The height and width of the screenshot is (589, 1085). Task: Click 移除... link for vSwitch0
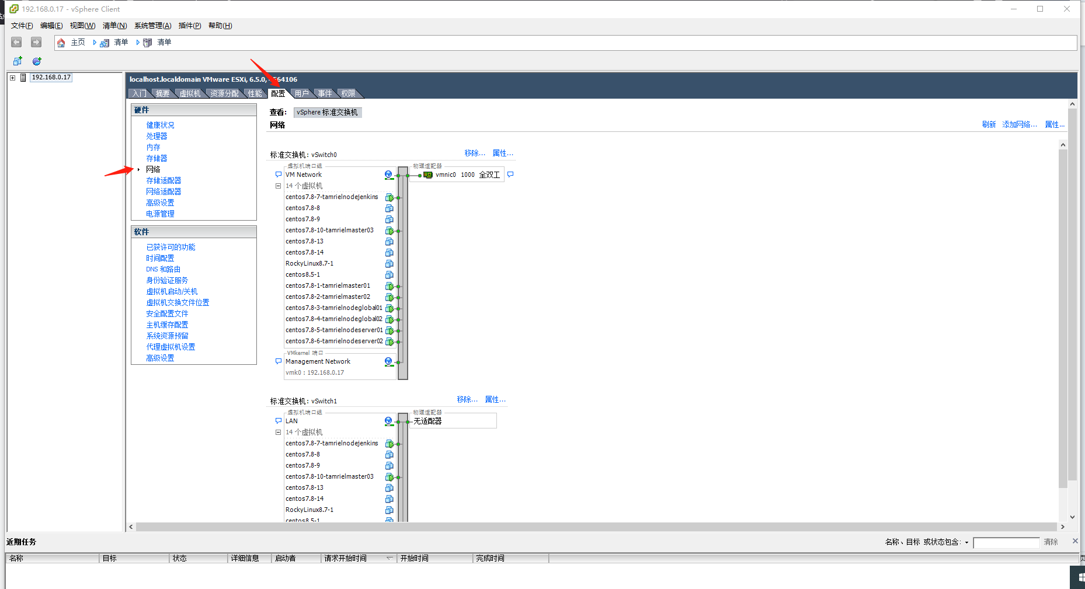tap(475, 154)
